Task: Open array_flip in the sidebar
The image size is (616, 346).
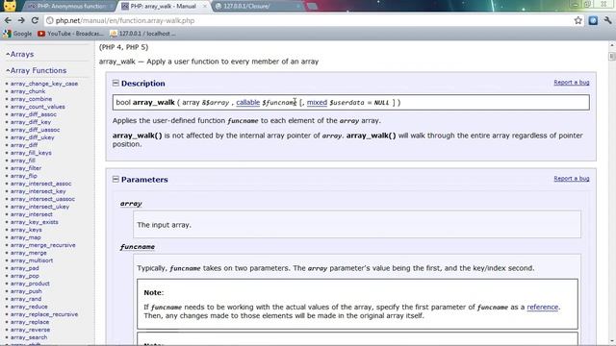Action: tap(23, 176)
